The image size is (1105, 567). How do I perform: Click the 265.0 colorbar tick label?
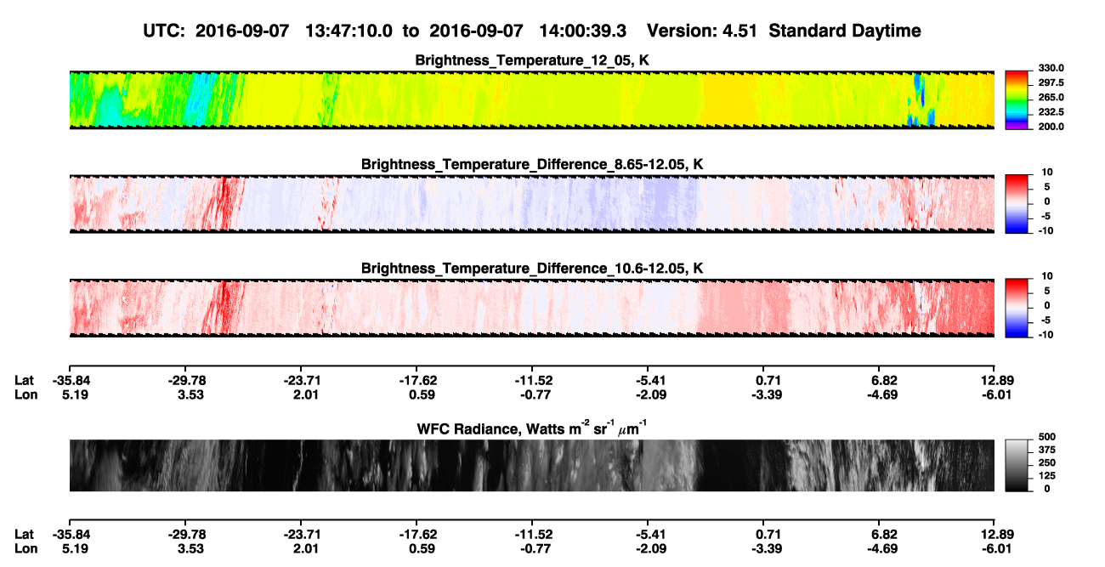pos(1052,97)
